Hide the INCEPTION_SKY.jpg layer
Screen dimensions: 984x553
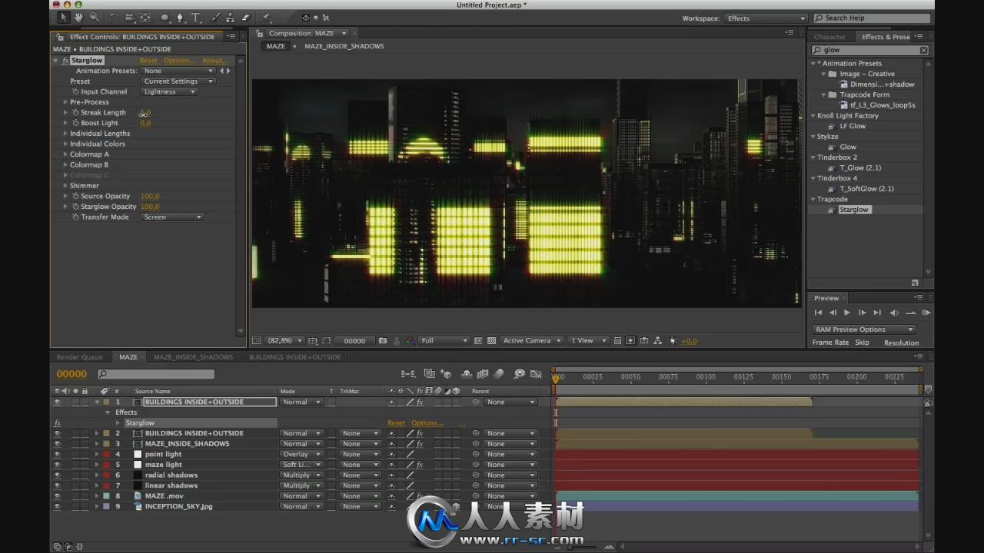tap(57, 506)
